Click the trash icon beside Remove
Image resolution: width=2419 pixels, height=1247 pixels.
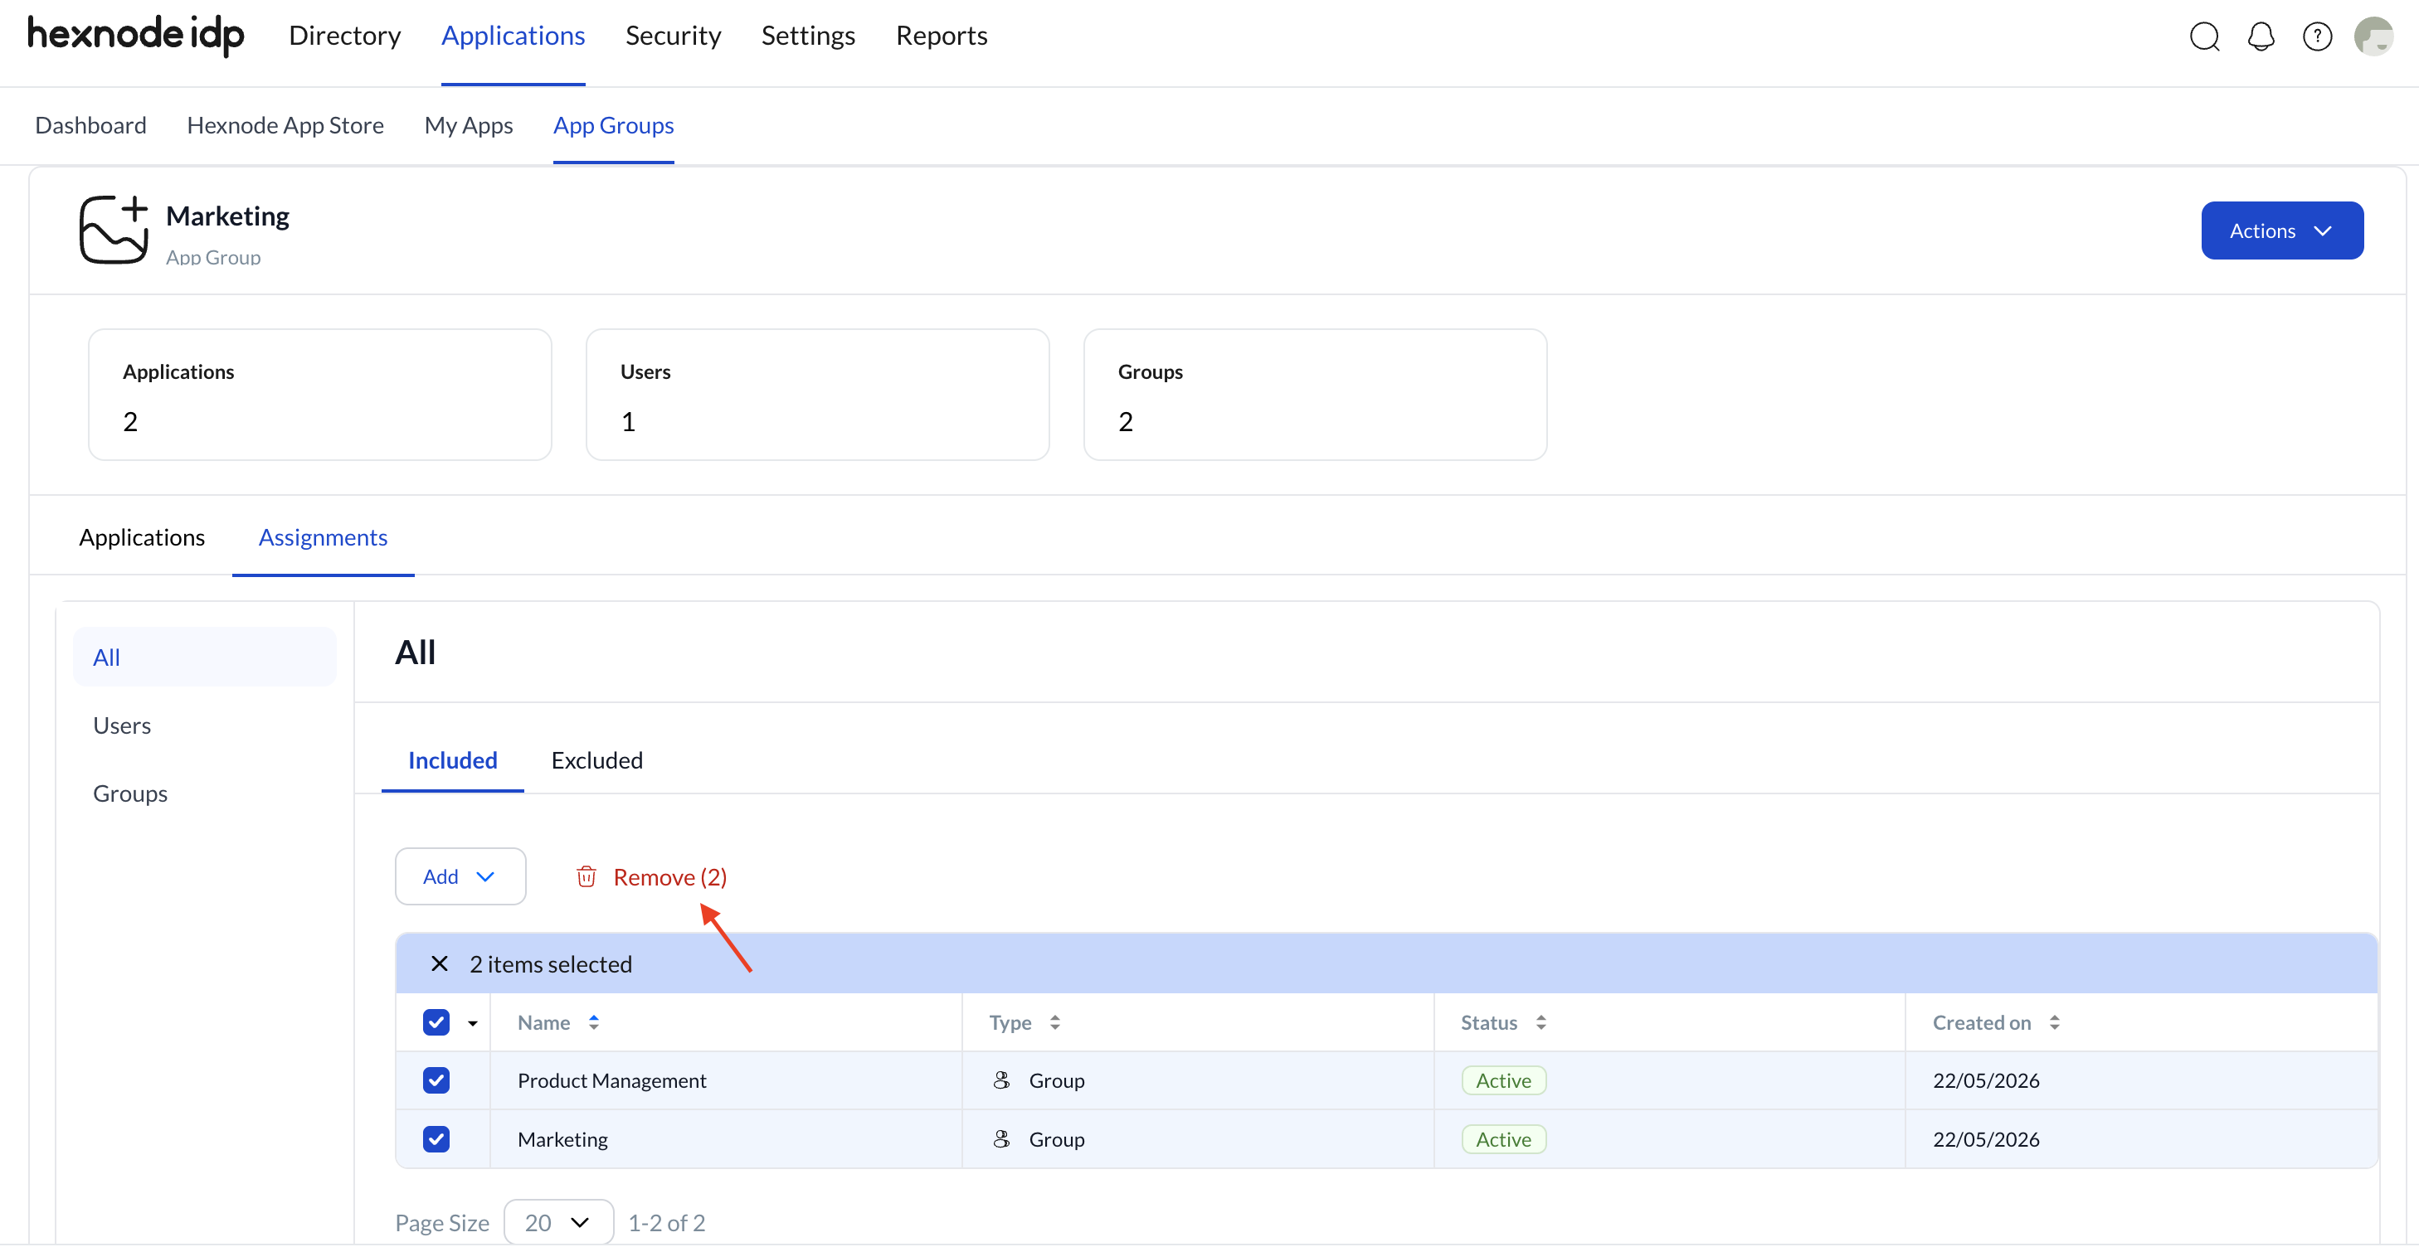tap(586, 876)
